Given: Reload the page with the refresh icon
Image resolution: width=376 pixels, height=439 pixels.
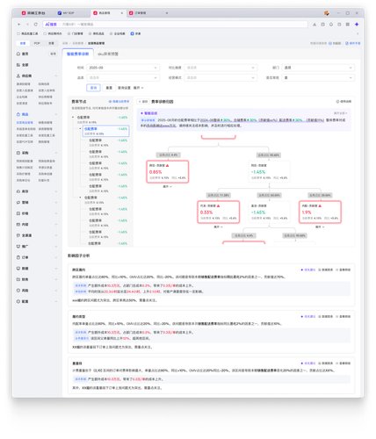Looking at the screenshot, I should 36,25.
